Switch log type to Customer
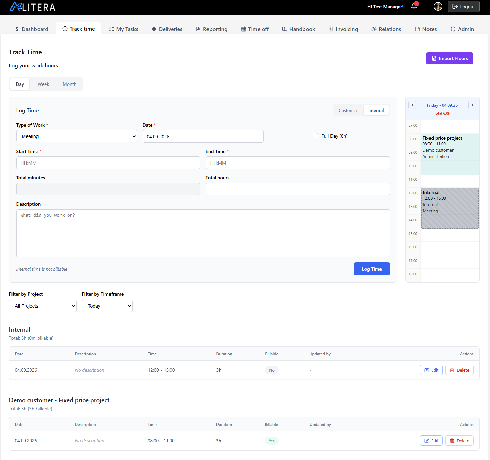 [x=348, y=110]
